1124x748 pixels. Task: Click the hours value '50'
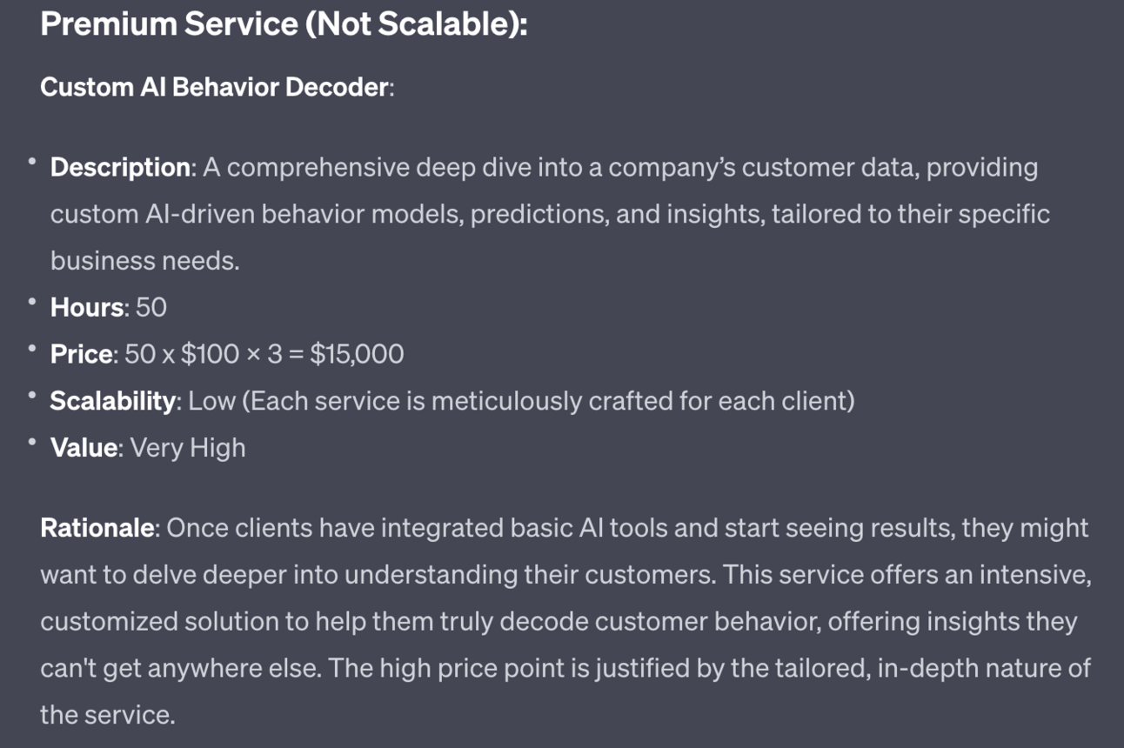[151, 307]
